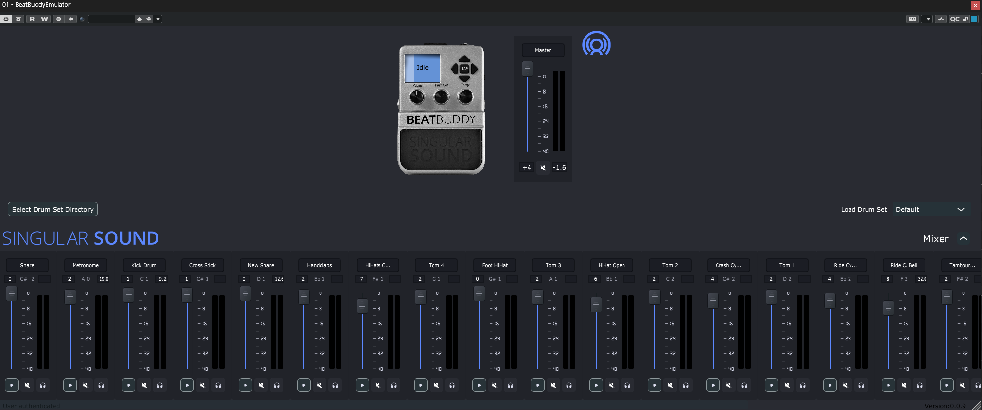The width and height of the screenshot is (982, 410).
Task: Play the New Snare sample preview
Action: point(245,385)
